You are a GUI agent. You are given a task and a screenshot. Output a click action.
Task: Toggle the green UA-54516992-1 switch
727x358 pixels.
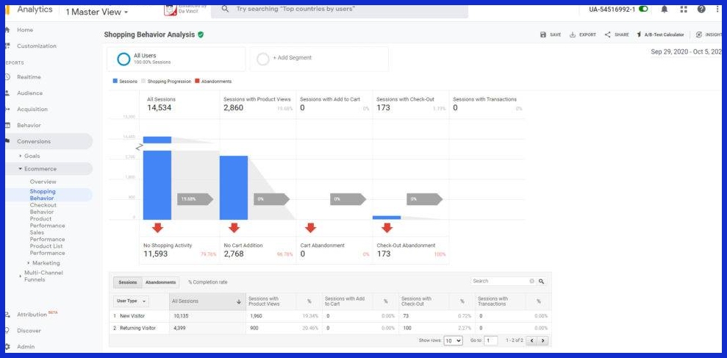tap(643, 10)
